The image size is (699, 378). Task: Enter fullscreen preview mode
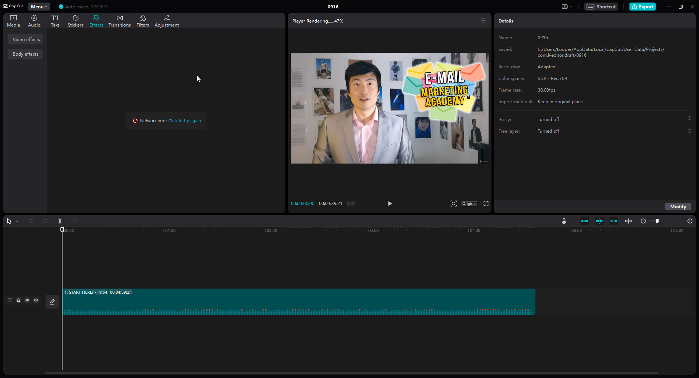coord(486,204)
